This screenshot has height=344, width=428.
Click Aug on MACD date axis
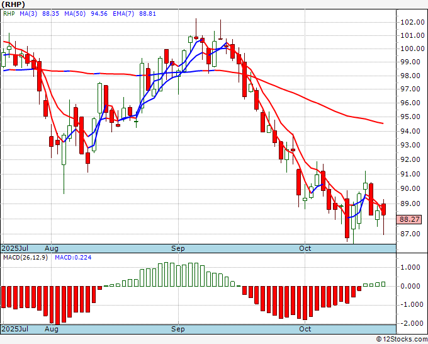pos(52,330)
